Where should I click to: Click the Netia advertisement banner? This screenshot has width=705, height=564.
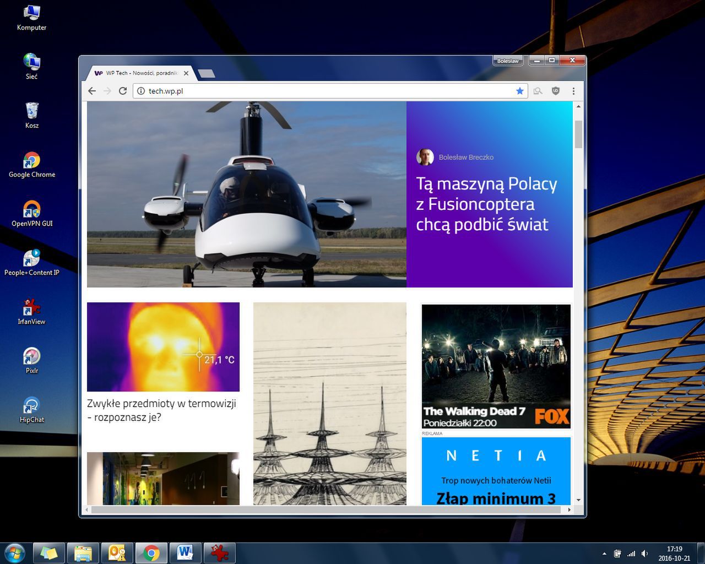[496, 471]
